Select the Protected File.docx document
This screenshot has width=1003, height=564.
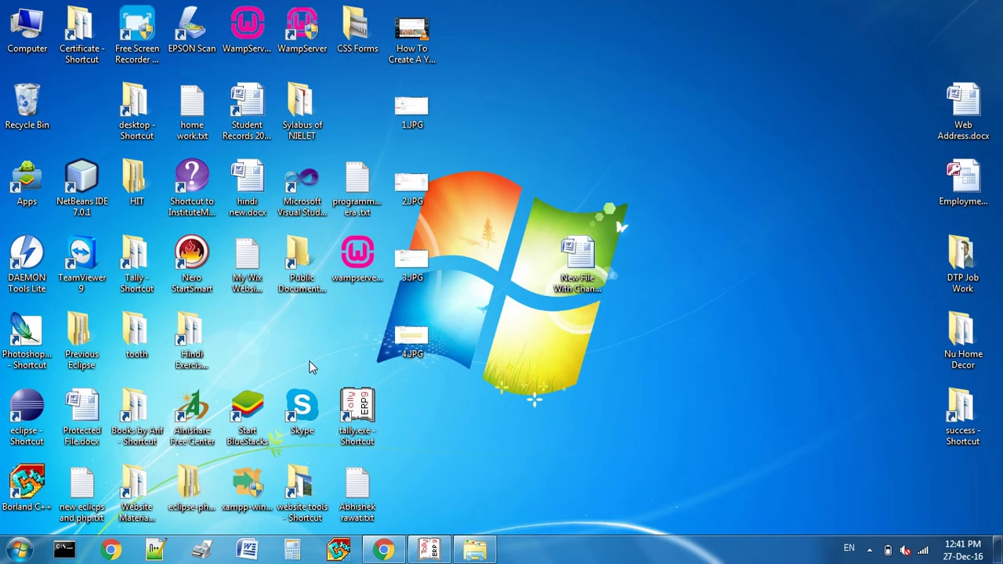81,418
